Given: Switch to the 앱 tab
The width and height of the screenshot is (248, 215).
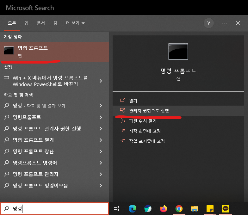Looking at the screenshot, I should click(27, 23).
